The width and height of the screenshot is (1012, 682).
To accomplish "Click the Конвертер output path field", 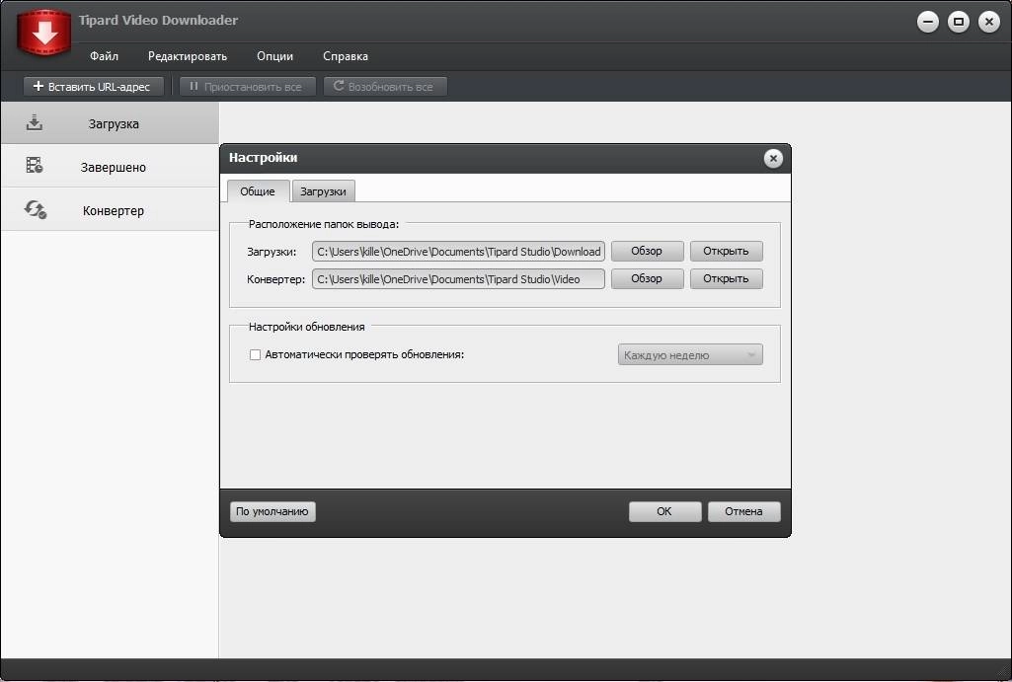I will [x=458, y=279].
